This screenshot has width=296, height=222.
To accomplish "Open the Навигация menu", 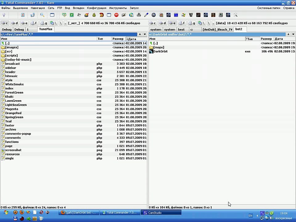I will point(38,8).
